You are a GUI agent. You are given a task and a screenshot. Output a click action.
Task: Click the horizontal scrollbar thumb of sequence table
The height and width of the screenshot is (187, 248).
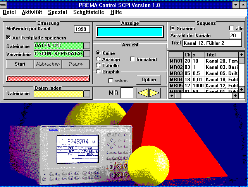pyautogui.click(x=178, y=95)
